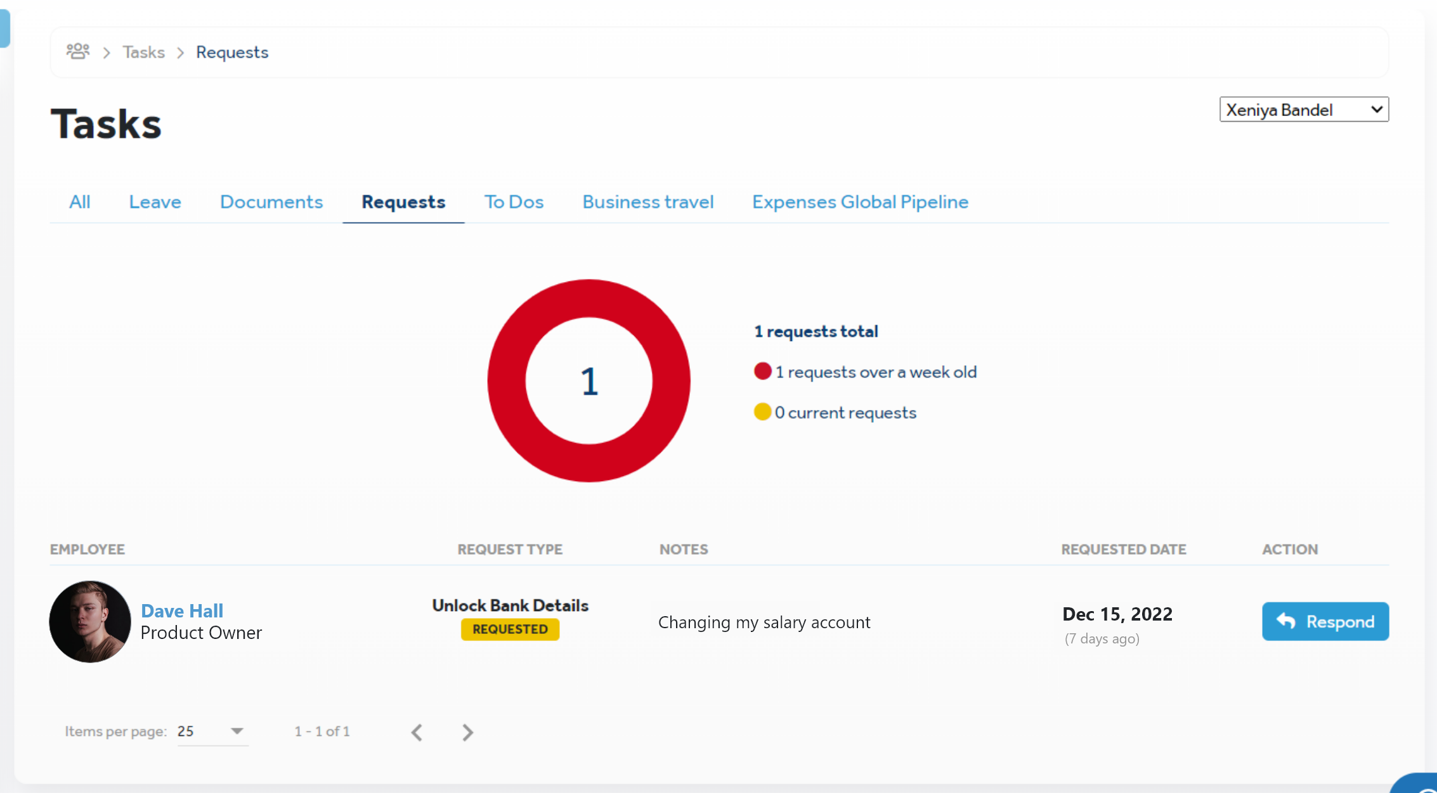Go to Expenses Global Pipeline tab
1437x793 pixels.
860,202
